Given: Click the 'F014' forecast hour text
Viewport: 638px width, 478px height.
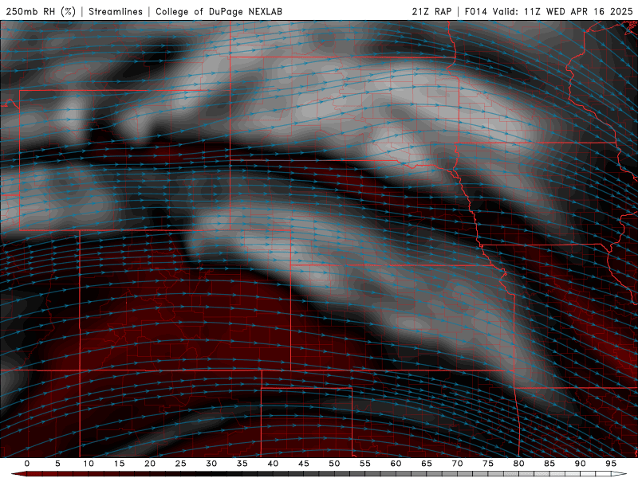Looking at the screenshot, I should (475, 11).
